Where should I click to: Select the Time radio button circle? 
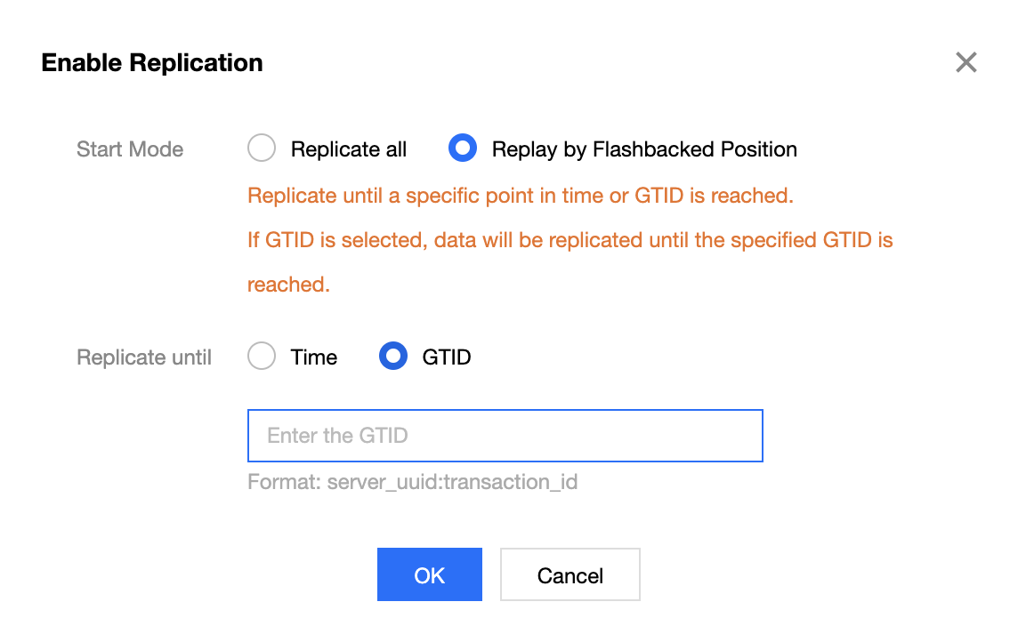[x=262, y=357]
